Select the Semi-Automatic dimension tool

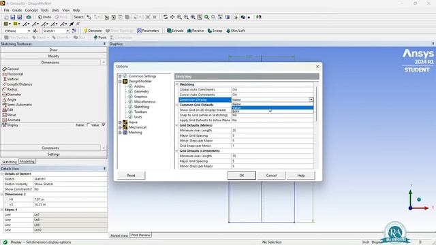click(17, 105)
